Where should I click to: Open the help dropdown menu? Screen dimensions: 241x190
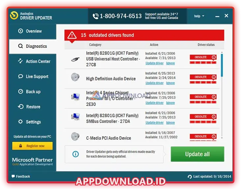pos(199,16)
